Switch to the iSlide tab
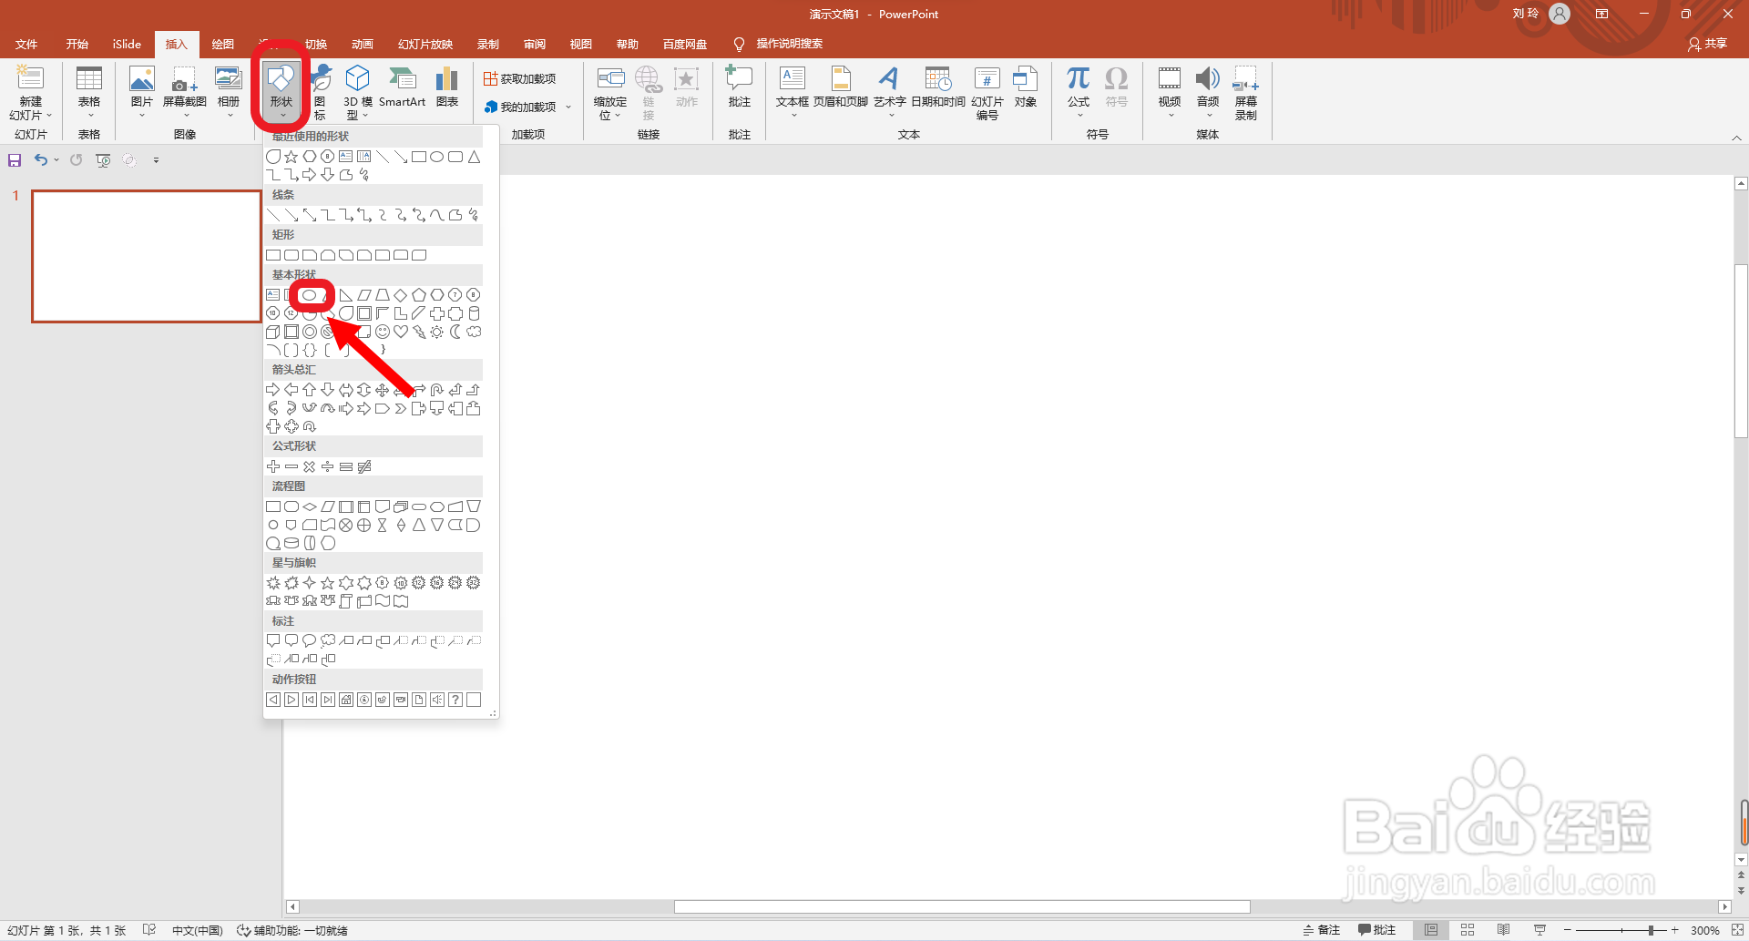This screenshot has width=1749, height=941. 127,44
